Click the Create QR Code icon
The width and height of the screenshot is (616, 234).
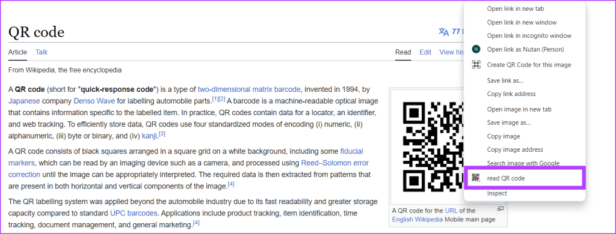click(476, 65)
